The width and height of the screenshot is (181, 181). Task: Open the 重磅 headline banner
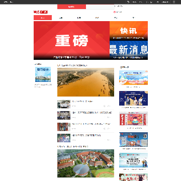point(71,40)
